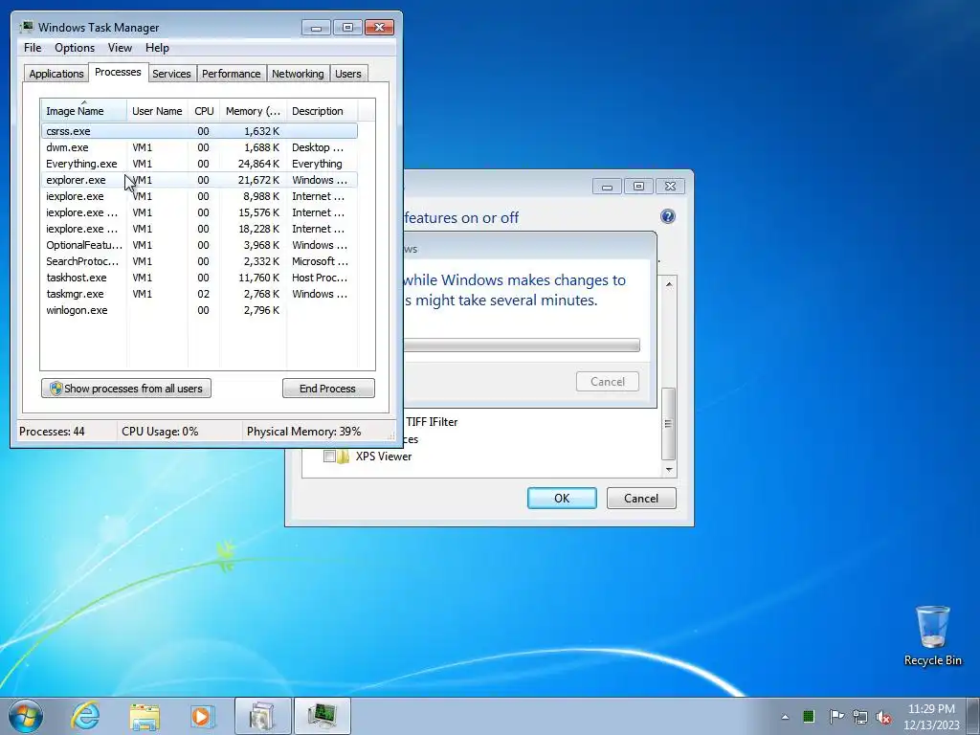Open the View menu in Task Manager
Screen dimensions: 980x735
point(120,48)
